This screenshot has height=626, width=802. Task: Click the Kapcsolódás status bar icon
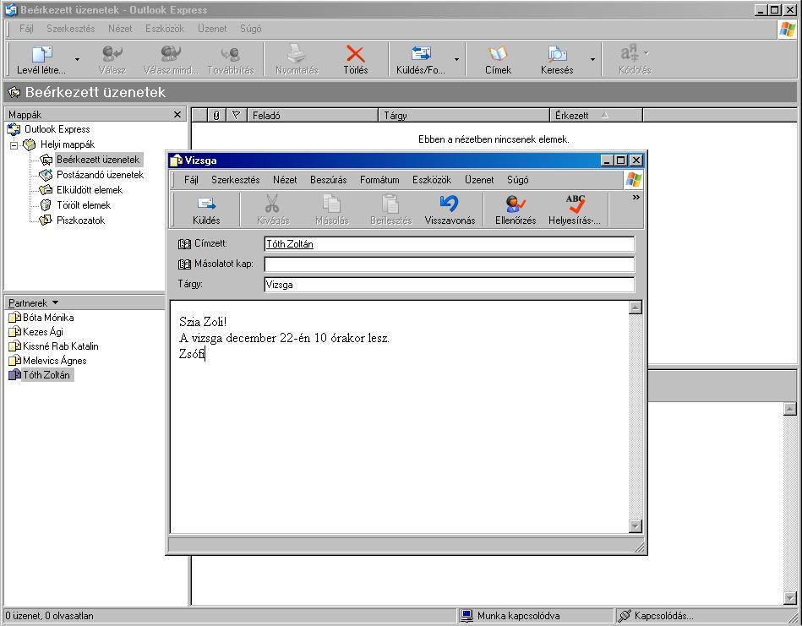pos(625,616)
